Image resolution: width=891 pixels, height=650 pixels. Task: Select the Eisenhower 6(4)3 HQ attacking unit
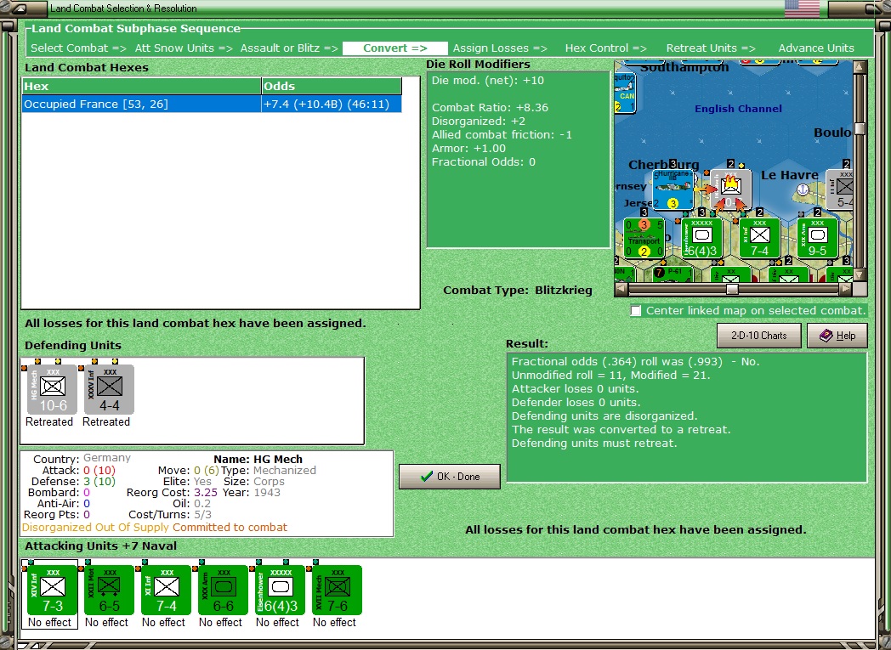pos(281,590)
